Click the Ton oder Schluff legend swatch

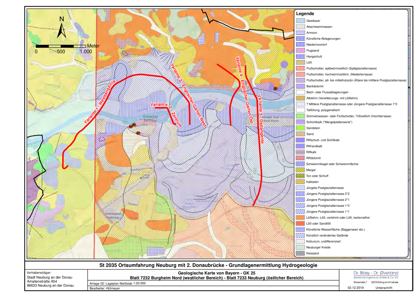click(300, 176)
